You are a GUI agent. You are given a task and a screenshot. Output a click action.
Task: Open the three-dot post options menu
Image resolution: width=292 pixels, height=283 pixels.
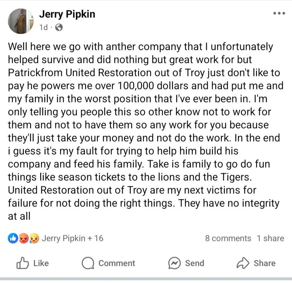tap(279, 13)
